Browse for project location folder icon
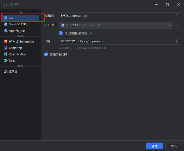This screenshot has height=151, width=184. pyautogui.click(x=177, y=16)
